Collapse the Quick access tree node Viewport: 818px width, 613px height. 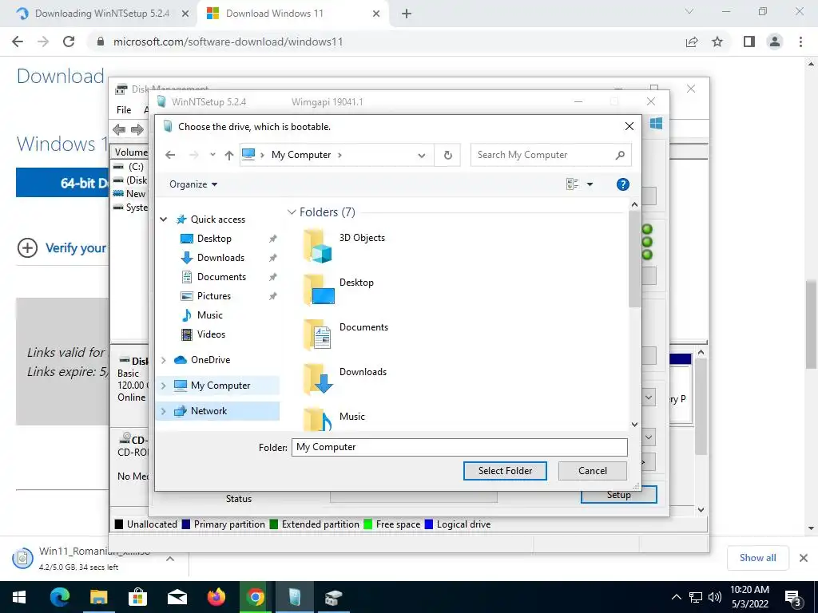pos(163,219)
